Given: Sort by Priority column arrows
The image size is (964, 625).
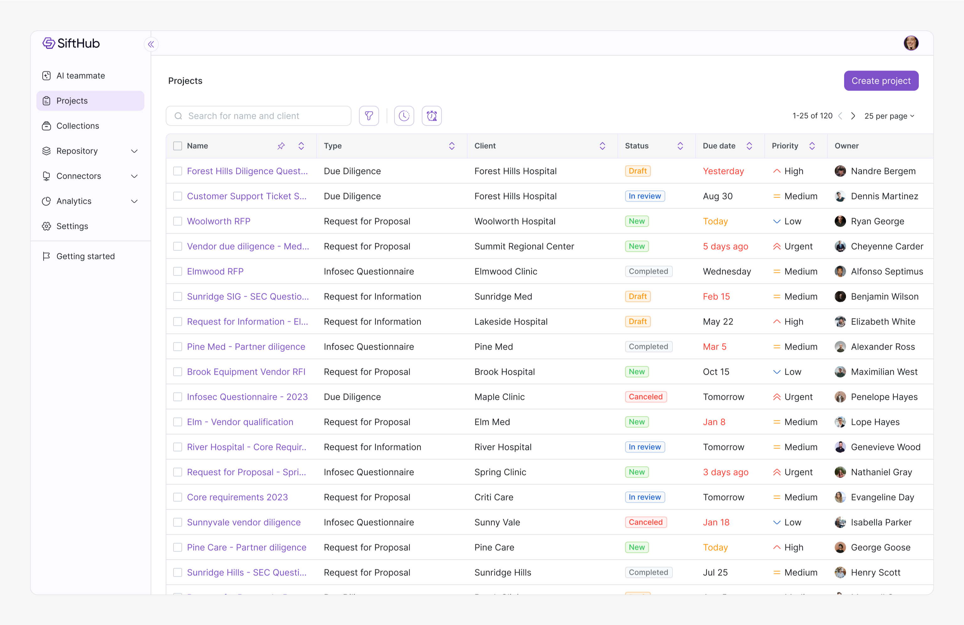Looking at the screenshot, I should tap(812, 146).
